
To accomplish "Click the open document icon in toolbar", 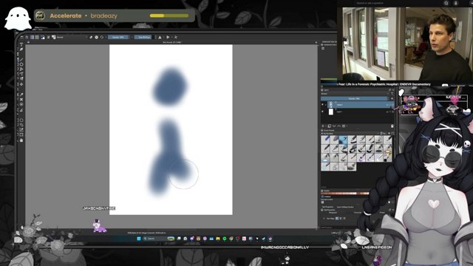I will pos(27,37).
